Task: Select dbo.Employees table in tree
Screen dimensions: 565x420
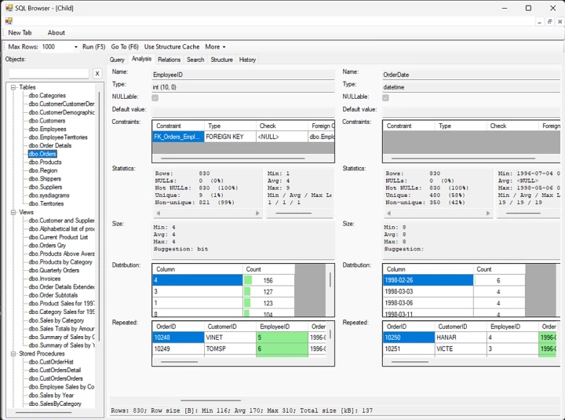Action: [x=47, y=129]
